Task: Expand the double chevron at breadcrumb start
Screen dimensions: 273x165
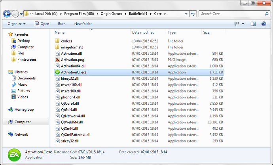Action: click(32, 13)
